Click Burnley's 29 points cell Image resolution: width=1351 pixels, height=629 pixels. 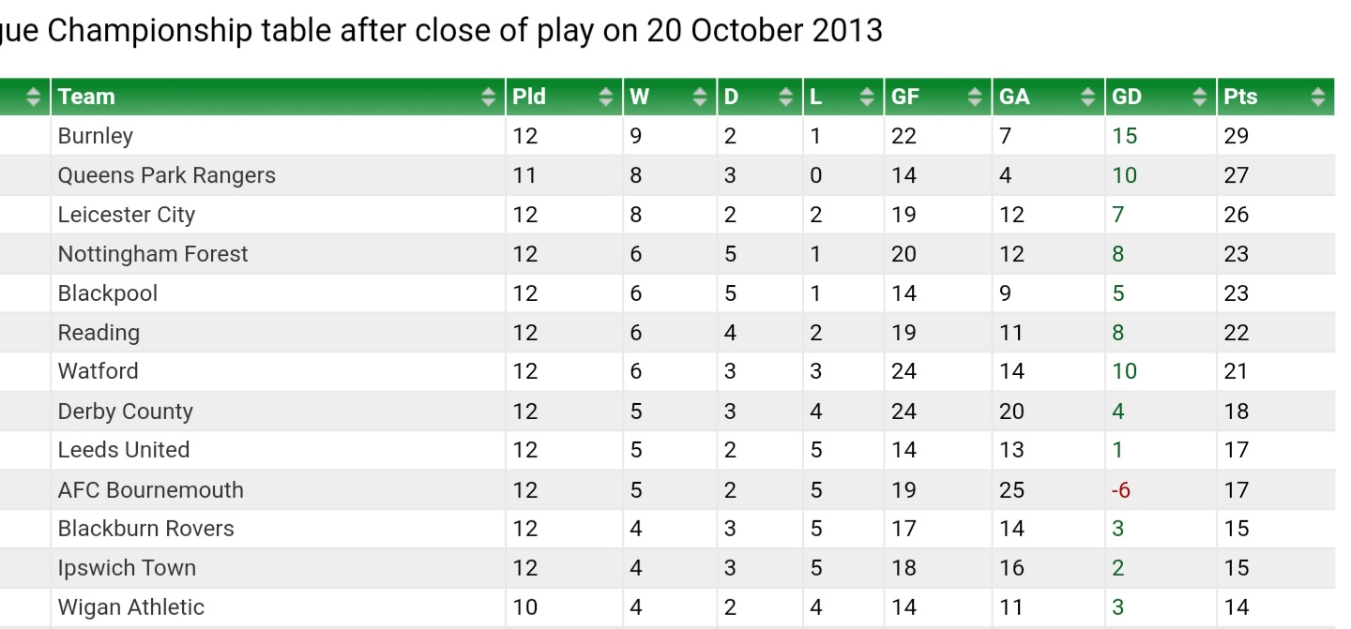point(1237,136)
